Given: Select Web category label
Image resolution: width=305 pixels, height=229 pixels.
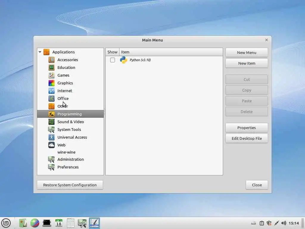Looking at the screenshot, I should click(x=61, y=145).
